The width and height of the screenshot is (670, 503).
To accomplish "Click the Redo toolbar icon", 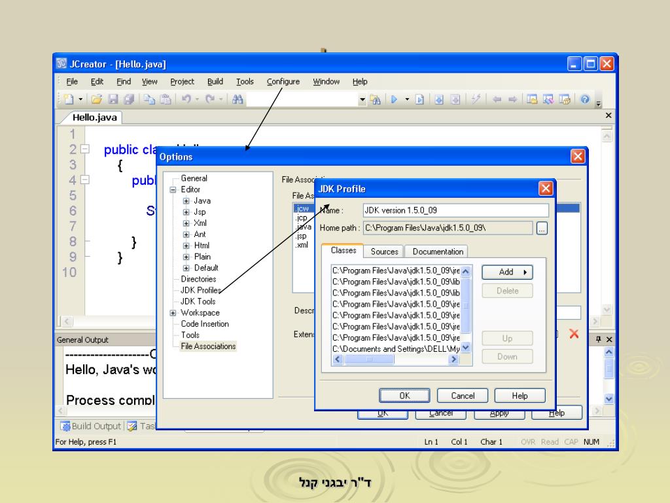I will 210,100.
